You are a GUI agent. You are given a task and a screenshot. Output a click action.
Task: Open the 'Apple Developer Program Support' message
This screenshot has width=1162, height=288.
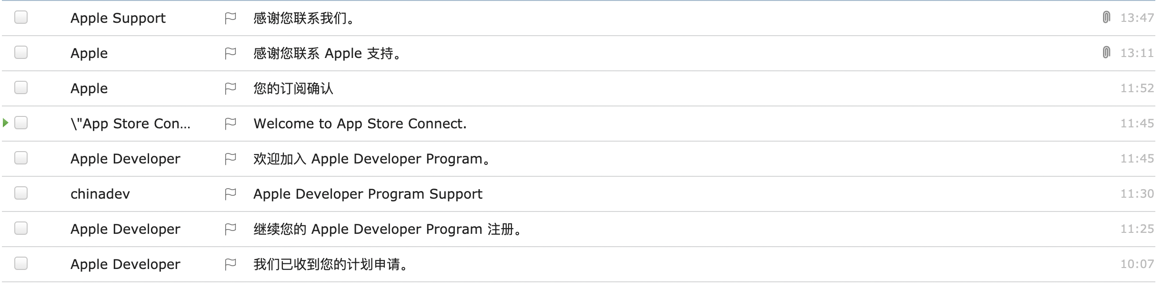pos(367,193)
